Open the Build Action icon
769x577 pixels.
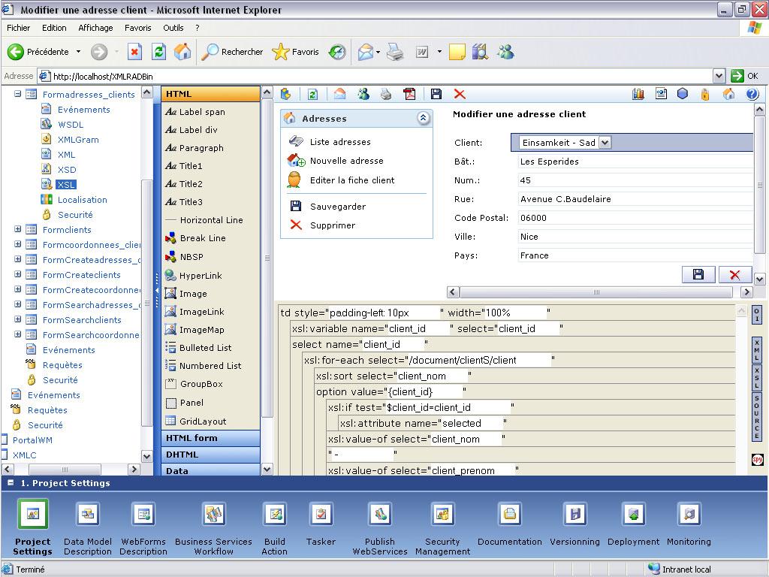pyautogui.click(x=275, y=515)
